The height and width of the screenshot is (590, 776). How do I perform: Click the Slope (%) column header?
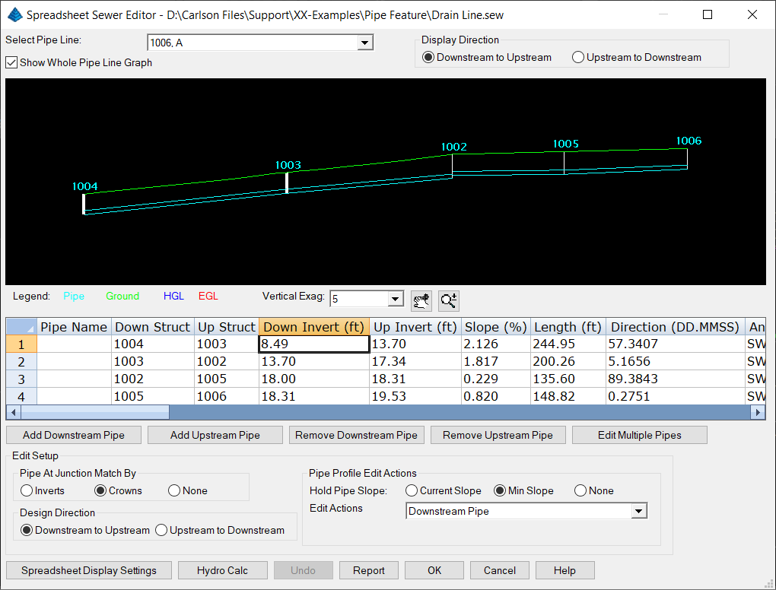495,327
